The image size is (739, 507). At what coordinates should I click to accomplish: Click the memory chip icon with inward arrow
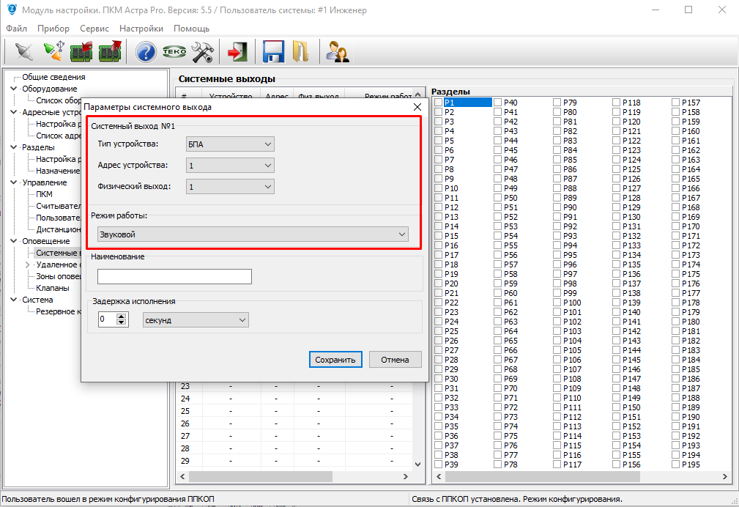[81, 52]
